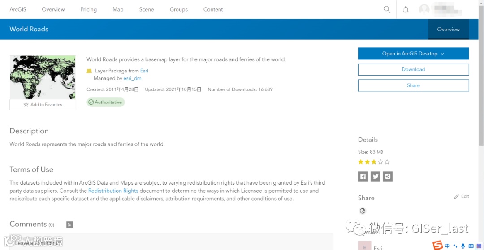Open the Pricing navigation item
The height and width of the screenshot is (250, 484).
pyautogui.click(x=89, y=9)
